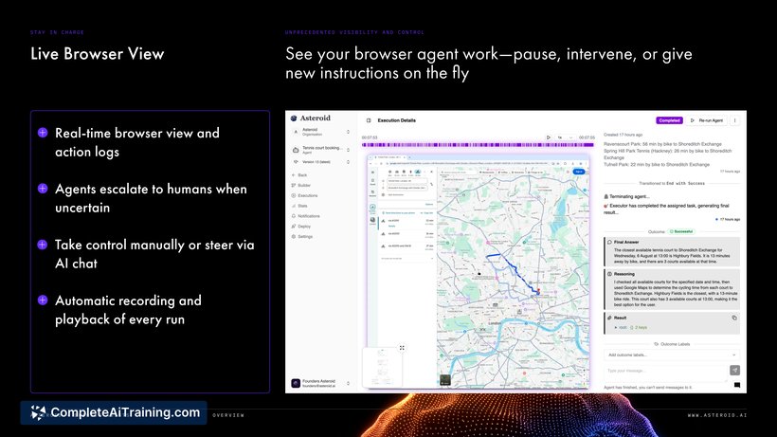
Task: Open the three-dot more options menu
Action: [x=735, y=120]
